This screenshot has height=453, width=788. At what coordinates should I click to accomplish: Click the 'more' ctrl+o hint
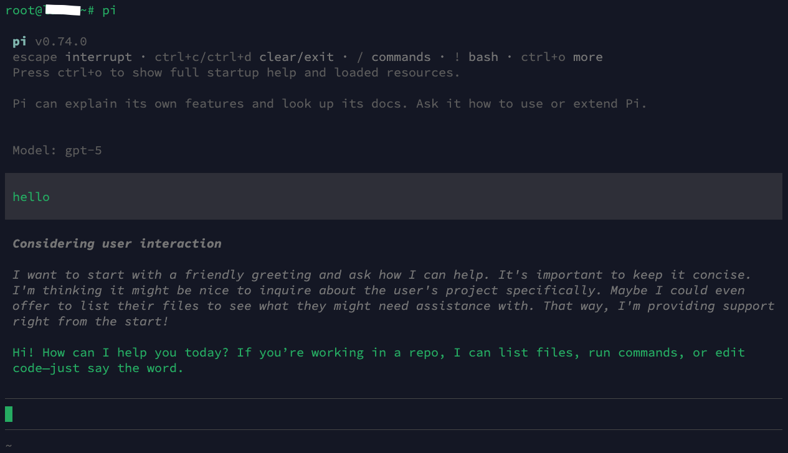click(588, 57)
